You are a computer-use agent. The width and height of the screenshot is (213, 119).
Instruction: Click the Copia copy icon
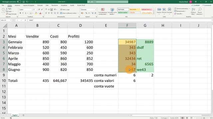coord(7,11)
